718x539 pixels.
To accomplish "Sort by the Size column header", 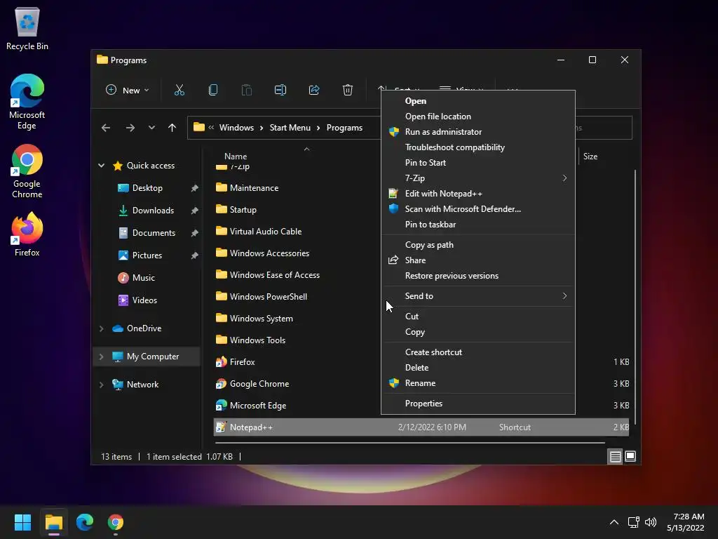I will pos(590,157).
